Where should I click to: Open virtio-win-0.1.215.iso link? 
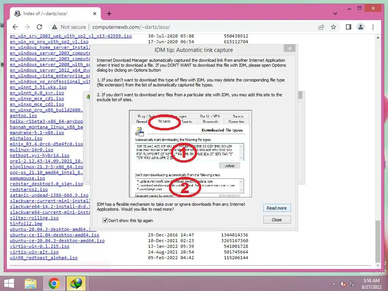click(39, 246)
